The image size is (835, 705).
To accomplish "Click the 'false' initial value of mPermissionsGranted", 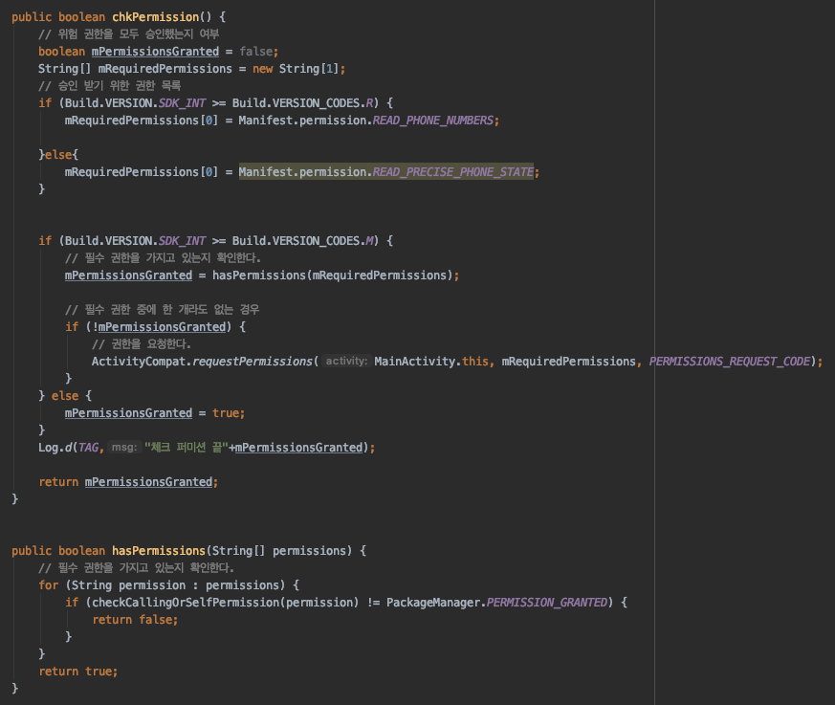I will tap(256, 52).
